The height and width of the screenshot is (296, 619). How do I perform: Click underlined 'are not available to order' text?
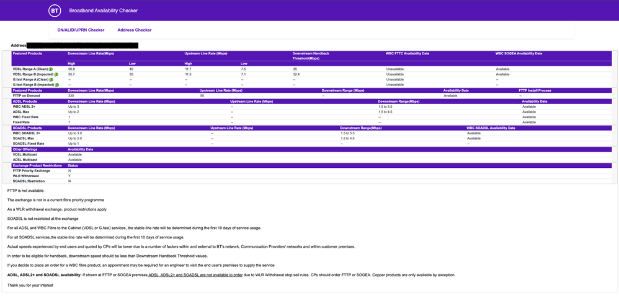[x=220, y=275]
